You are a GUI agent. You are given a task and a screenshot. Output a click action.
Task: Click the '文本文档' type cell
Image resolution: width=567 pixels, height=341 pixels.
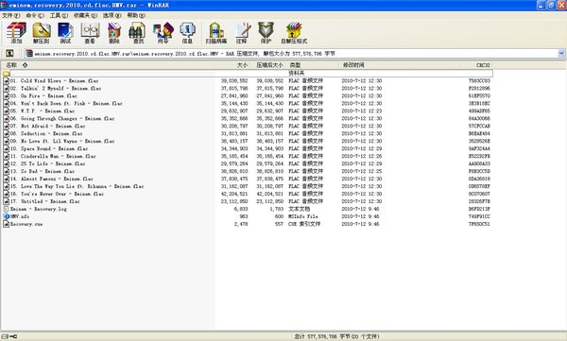299,209
